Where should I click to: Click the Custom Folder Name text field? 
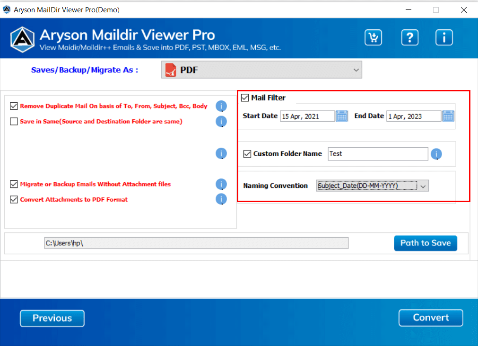coord(378,154)
